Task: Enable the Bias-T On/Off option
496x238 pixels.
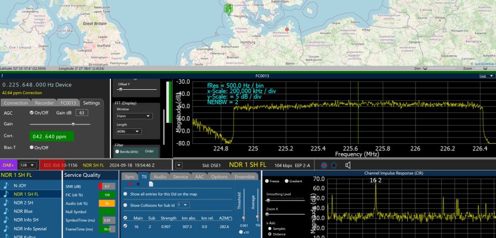Action: [x=32, y=148]
